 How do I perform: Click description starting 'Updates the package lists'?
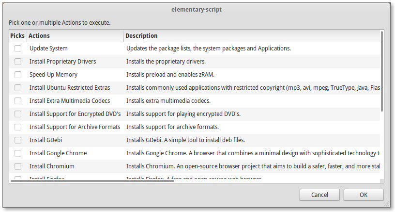coord(209,49)
